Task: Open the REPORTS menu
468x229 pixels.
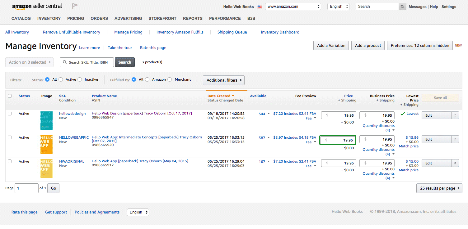Action: coord(193,18)
